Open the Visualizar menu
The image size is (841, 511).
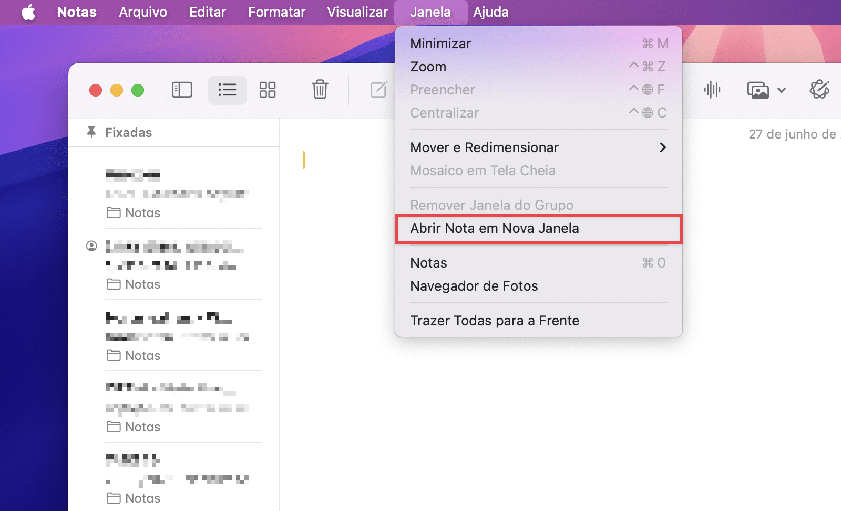(x=357, y=12)
